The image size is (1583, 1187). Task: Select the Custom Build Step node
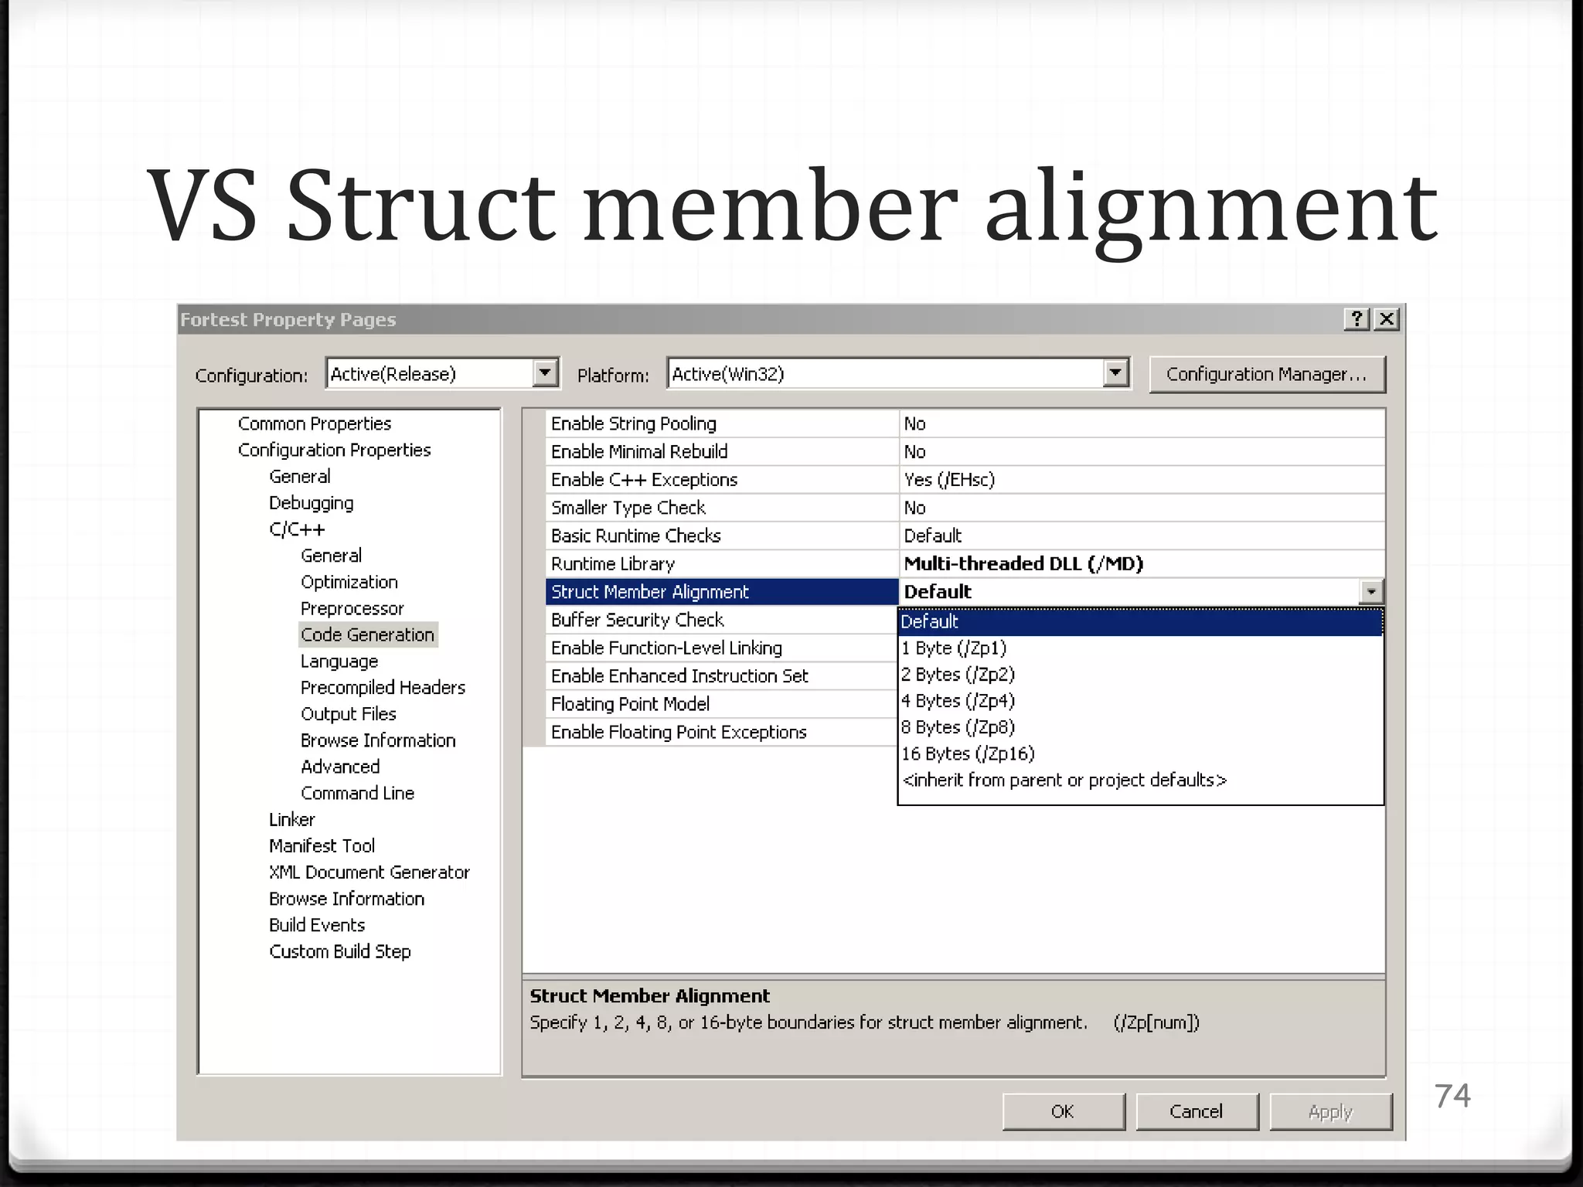click(x=339, y=951)
